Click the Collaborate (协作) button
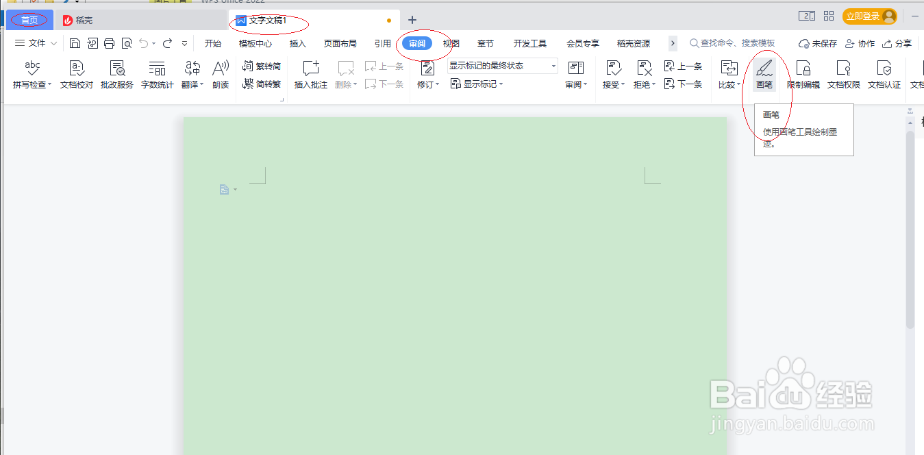 860,43
